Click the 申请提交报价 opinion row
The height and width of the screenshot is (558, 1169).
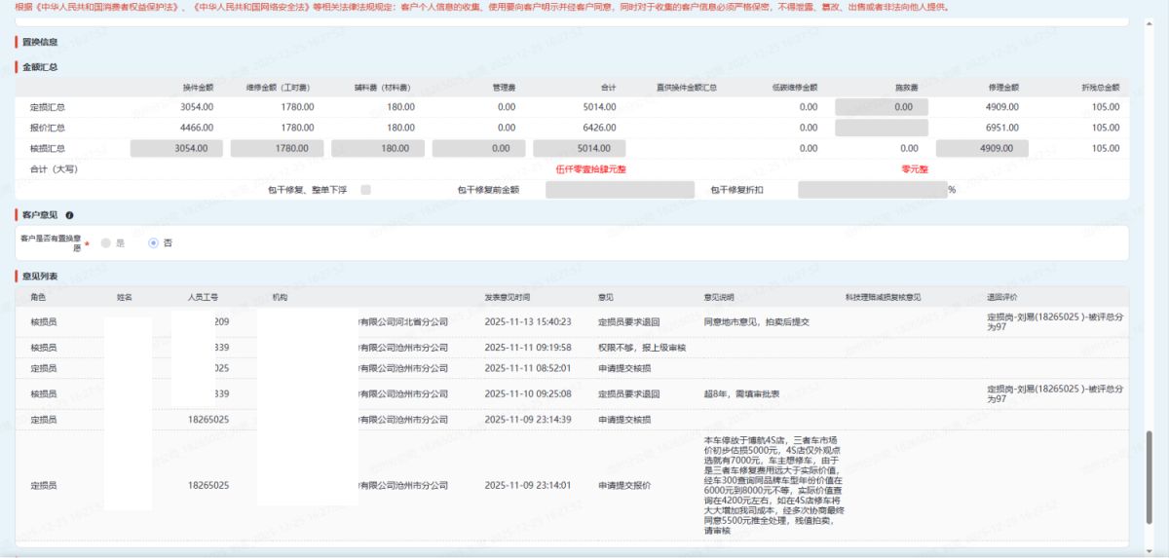coord(622,485)
